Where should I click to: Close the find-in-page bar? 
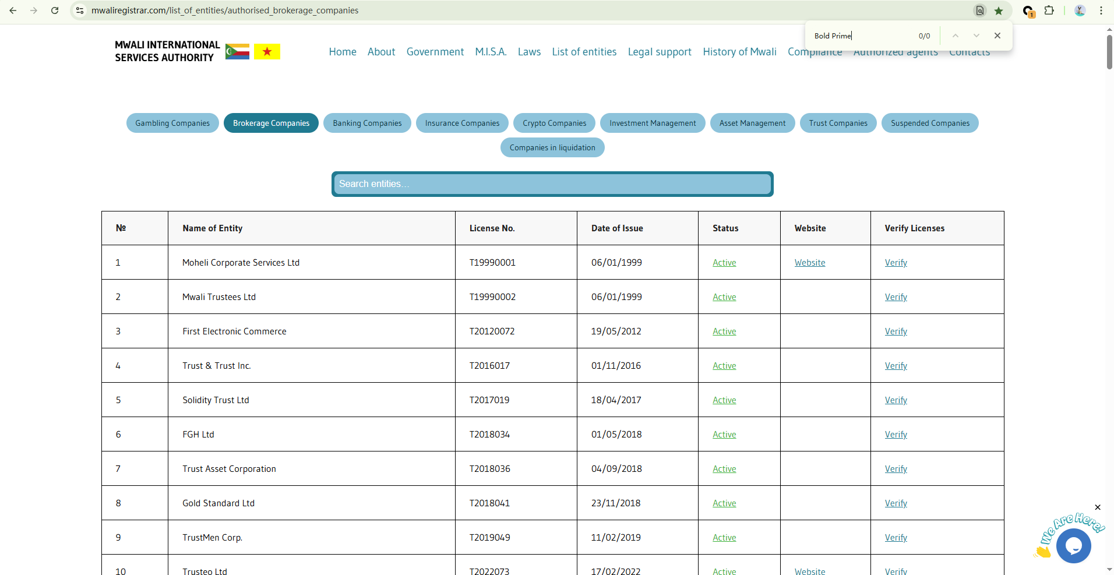(997, 36)
